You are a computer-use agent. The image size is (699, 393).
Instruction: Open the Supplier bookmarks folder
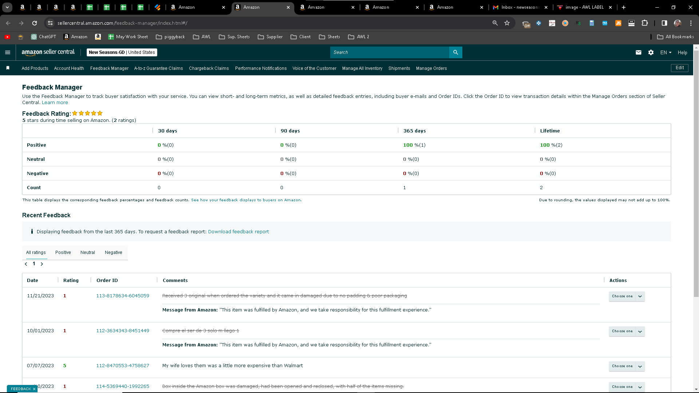[x=270, y=37]
